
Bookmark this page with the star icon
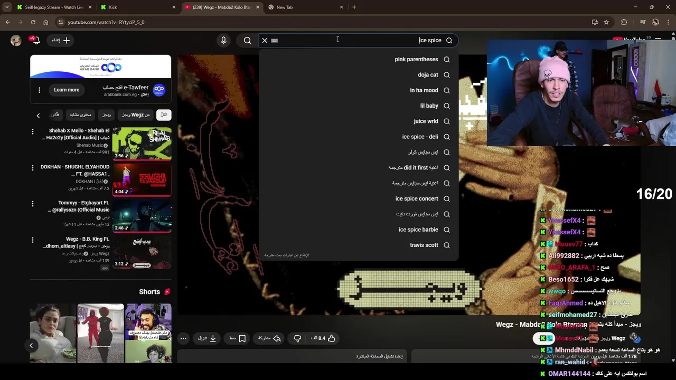[x=606, y=22]
